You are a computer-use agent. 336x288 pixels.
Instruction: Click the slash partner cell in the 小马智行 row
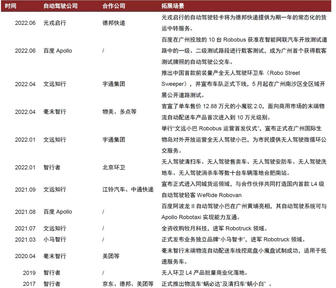coord(103,239)
